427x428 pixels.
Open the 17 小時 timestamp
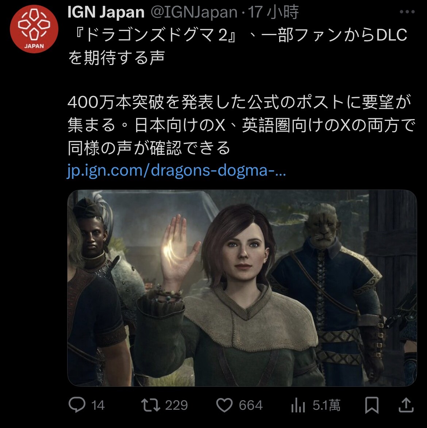(273, 12)
